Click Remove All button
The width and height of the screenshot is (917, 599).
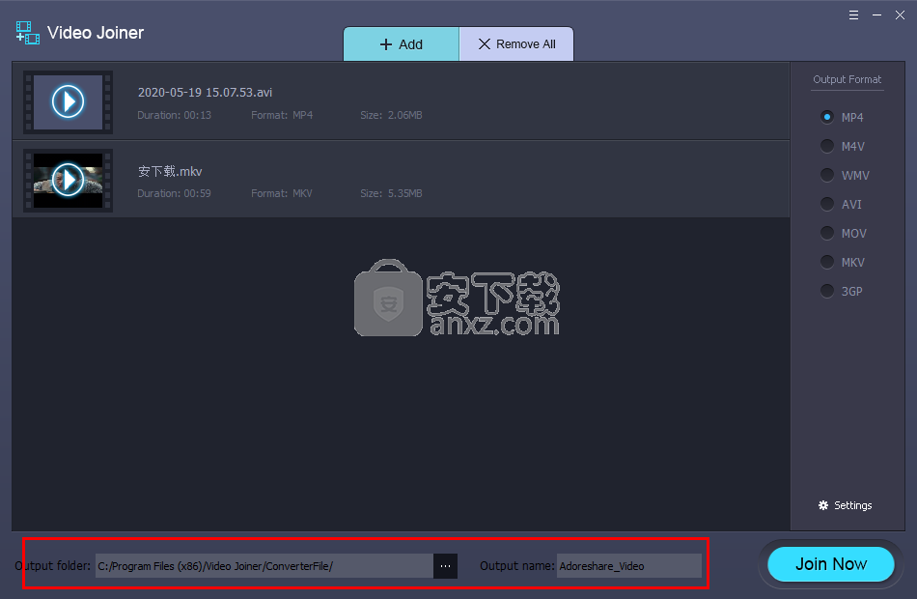point(516,44)
